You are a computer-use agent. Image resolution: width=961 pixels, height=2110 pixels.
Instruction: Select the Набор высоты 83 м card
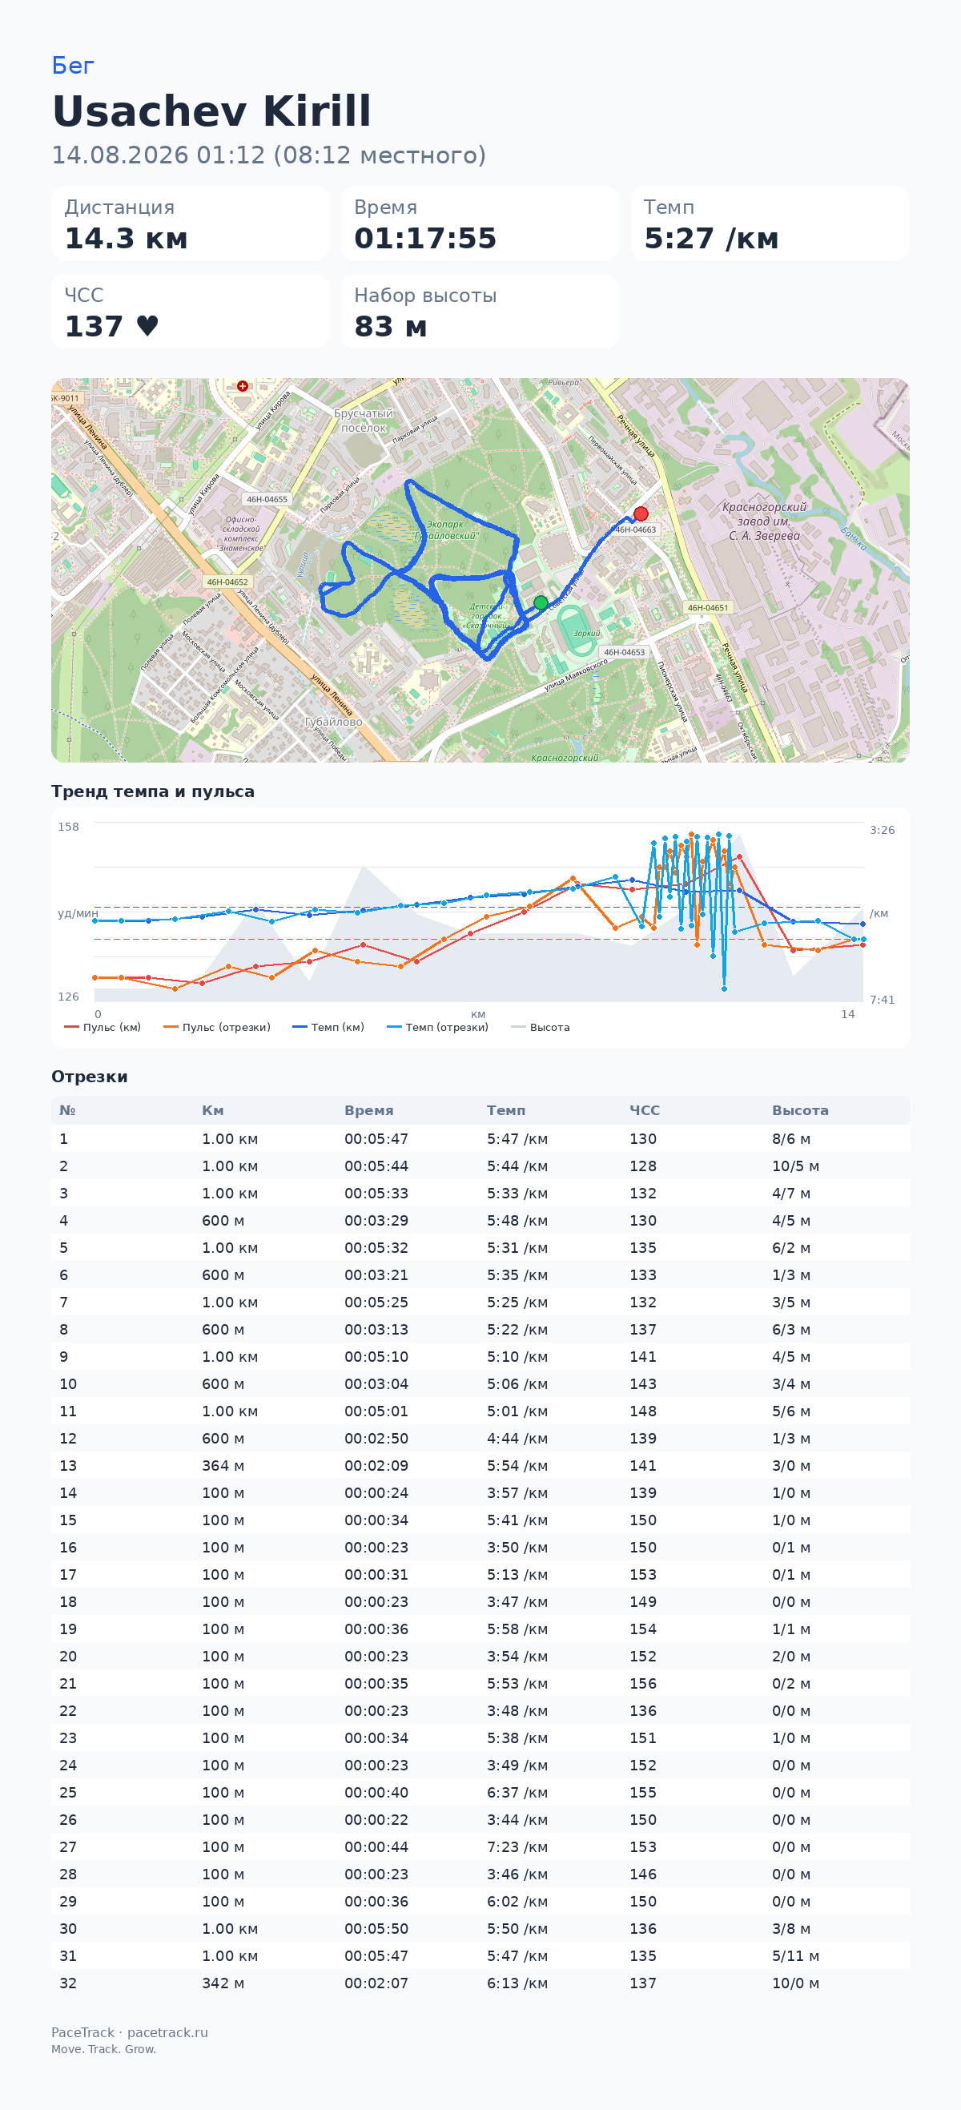point(480,312)
